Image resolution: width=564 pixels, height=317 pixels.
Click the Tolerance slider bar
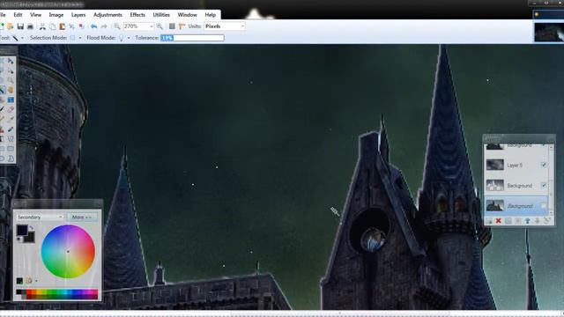coord(192,38)
